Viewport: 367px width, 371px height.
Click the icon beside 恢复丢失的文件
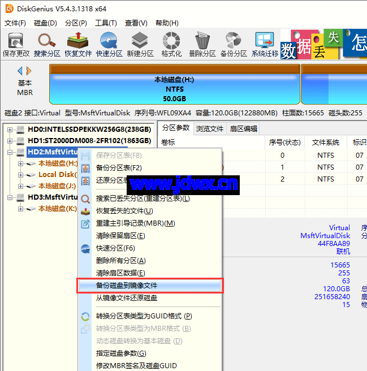tap(85, 211)
